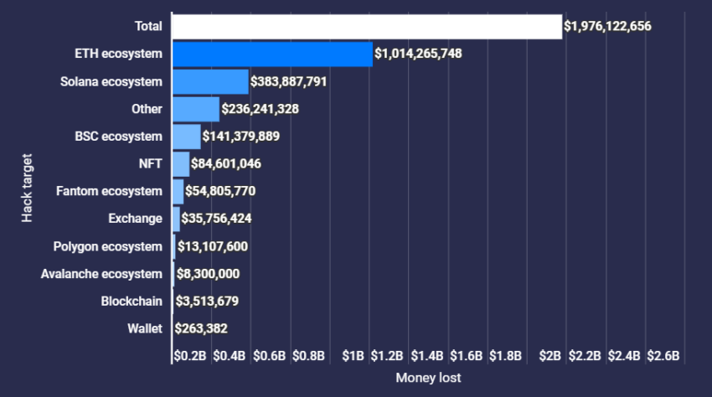Select the bar for Other category

click(x=195, y=109)
